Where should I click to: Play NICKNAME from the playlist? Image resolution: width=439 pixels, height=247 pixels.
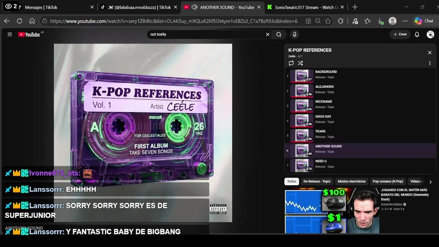360,106
